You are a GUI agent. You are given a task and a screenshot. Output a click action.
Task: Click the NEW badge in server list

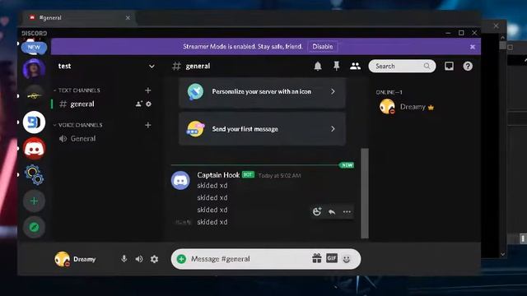34,48
